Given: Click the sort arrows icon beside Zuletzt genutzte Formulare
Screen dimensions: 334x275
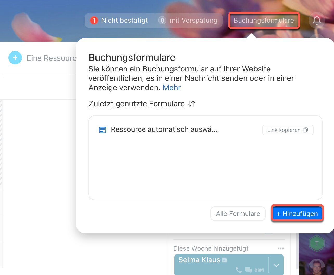Looking at the screenshot, I should [x=191, y=104].
